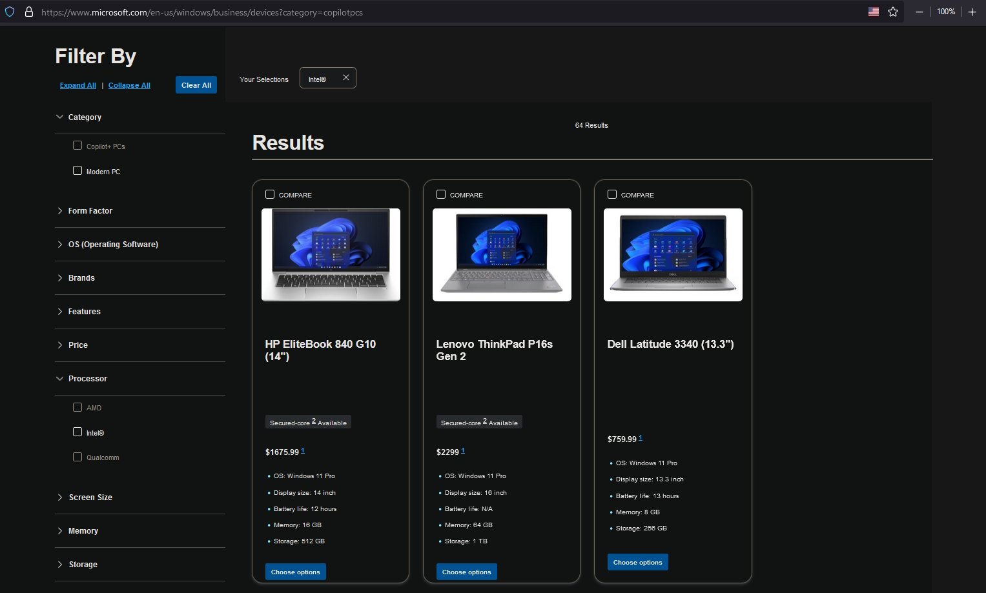Open the Dell Latitude 3340 product image
This screenshot has height=593, width=986.
tap(673, 255)
